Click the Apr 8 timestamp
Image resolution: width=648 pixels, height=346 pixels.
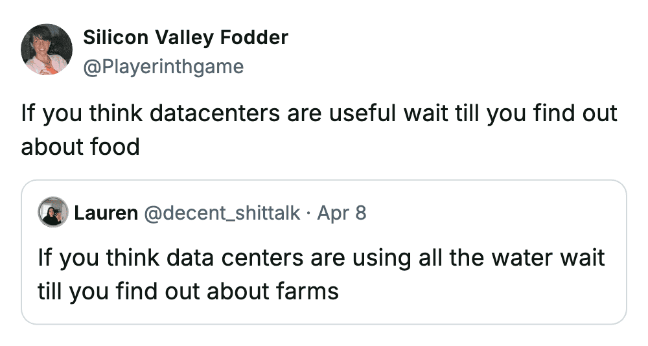pyautogui.click(x=341, y=213)
